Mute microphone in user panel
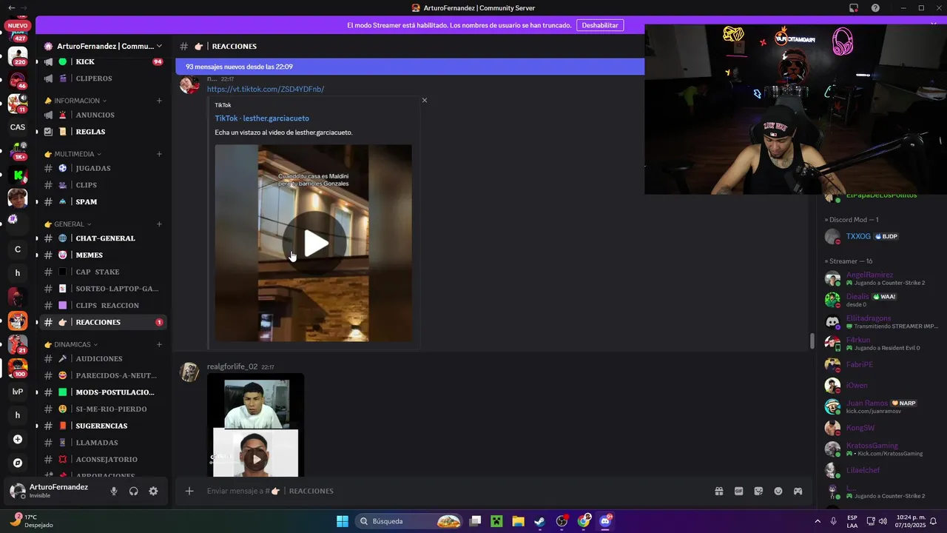This screenshot has width=947, height=533. pyautogui.click(x=114, y=491)
